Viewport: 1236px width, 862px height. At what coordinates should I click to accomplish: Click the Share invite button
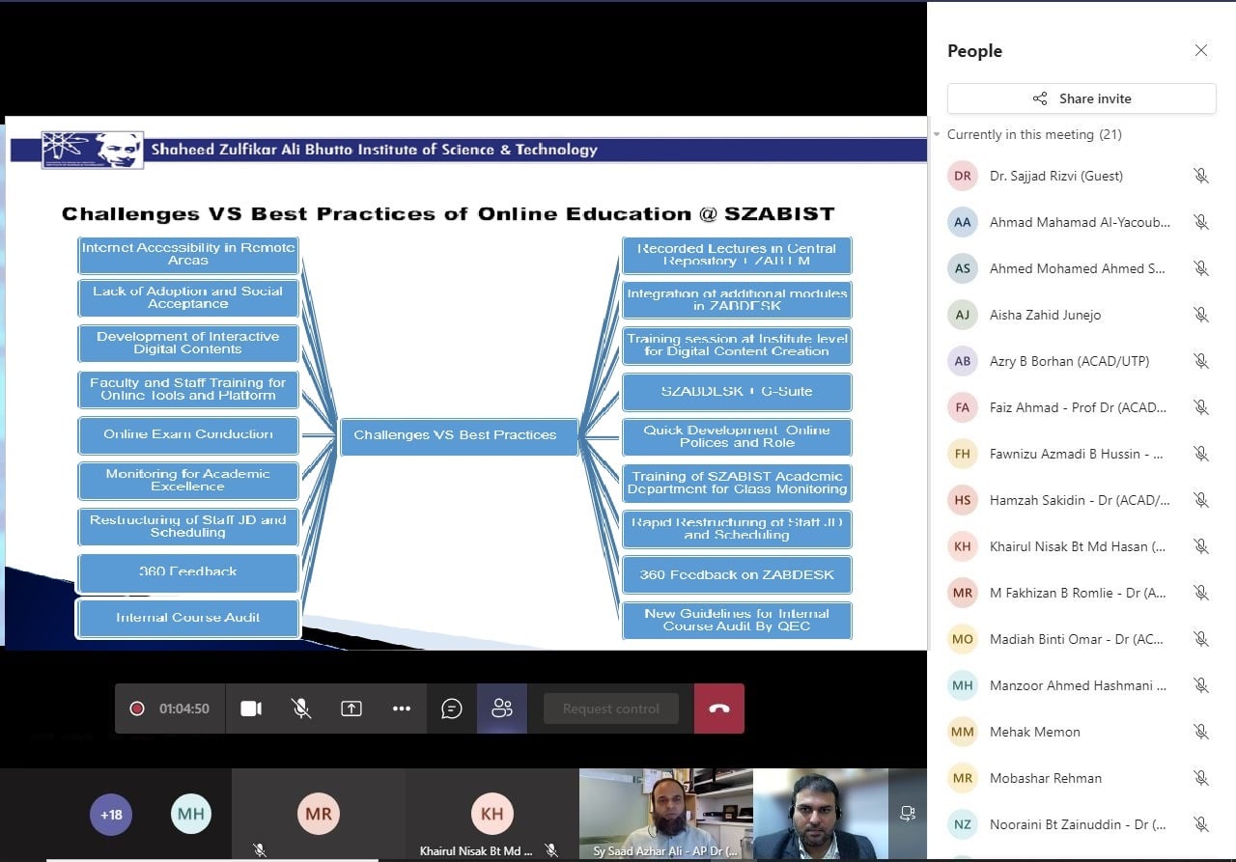coord(1081,98)
